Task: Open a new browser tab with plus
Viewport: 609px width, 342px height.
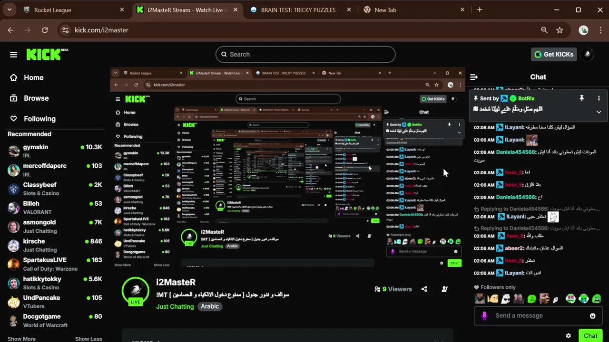Action: (480, 10)
